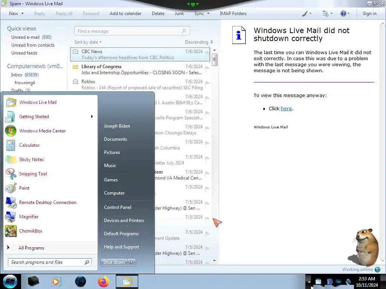Screen dimensions: 386x289
Task: Open Windows Live Mail from Start menu
Action: click(x=38, y=102)
